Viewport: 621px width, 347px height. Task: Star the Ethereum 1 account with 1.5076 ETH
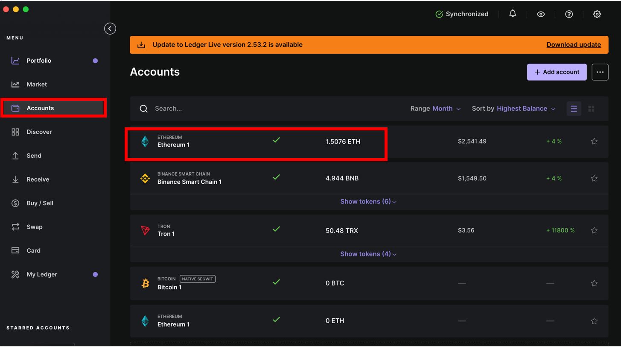pos(594,141)
